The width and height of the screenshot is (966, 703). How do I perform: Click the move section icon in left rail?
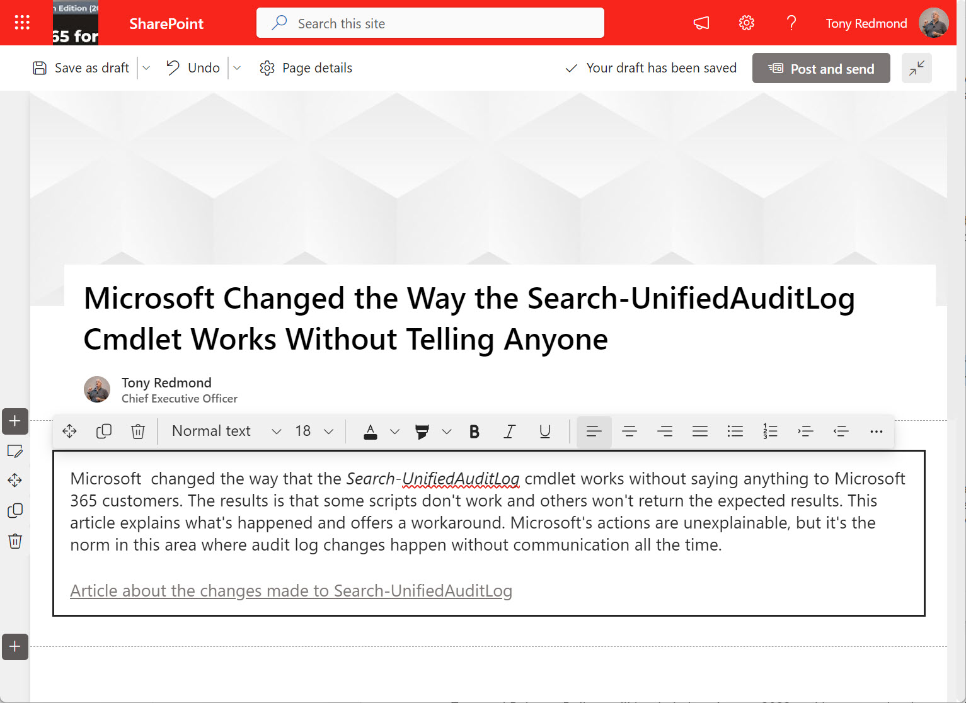(x=15, y=481)
